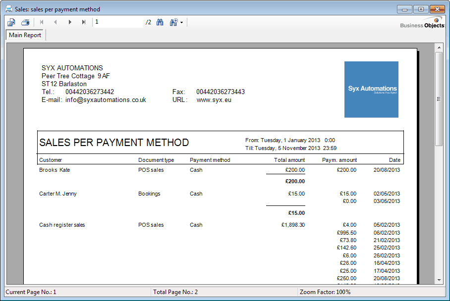Click the Syx Automations blue logo
Viewport: 450px width, 301px height.
[371, 90]
